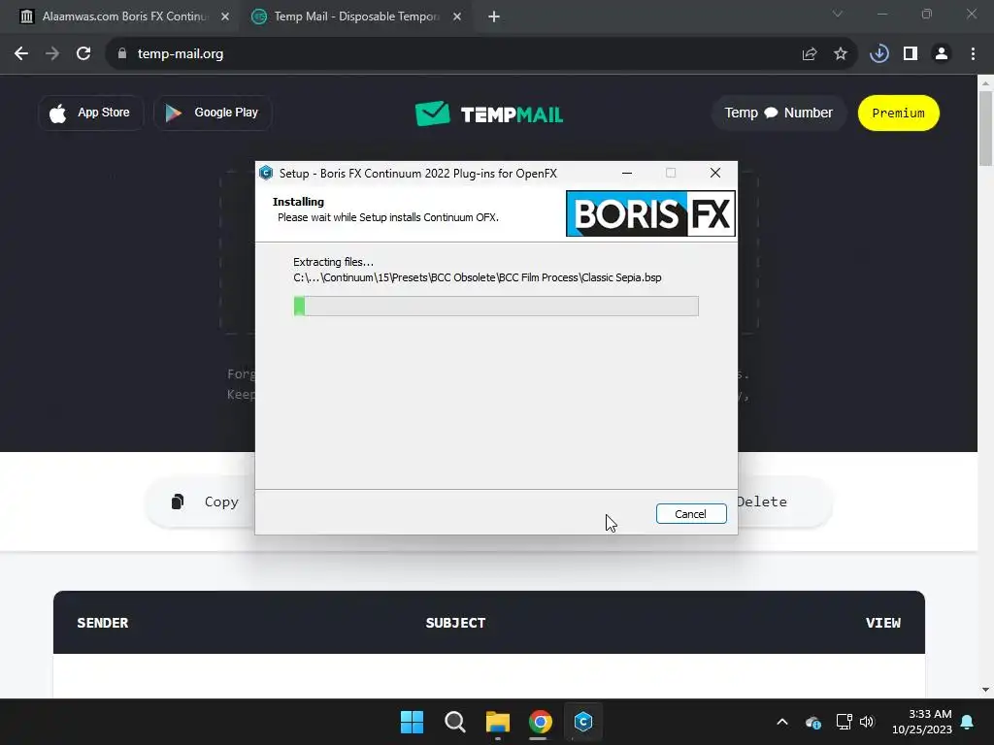The height and width of the screenshot is (745, 994).
Task: Open the Windows Start menu
Action: 412,722
